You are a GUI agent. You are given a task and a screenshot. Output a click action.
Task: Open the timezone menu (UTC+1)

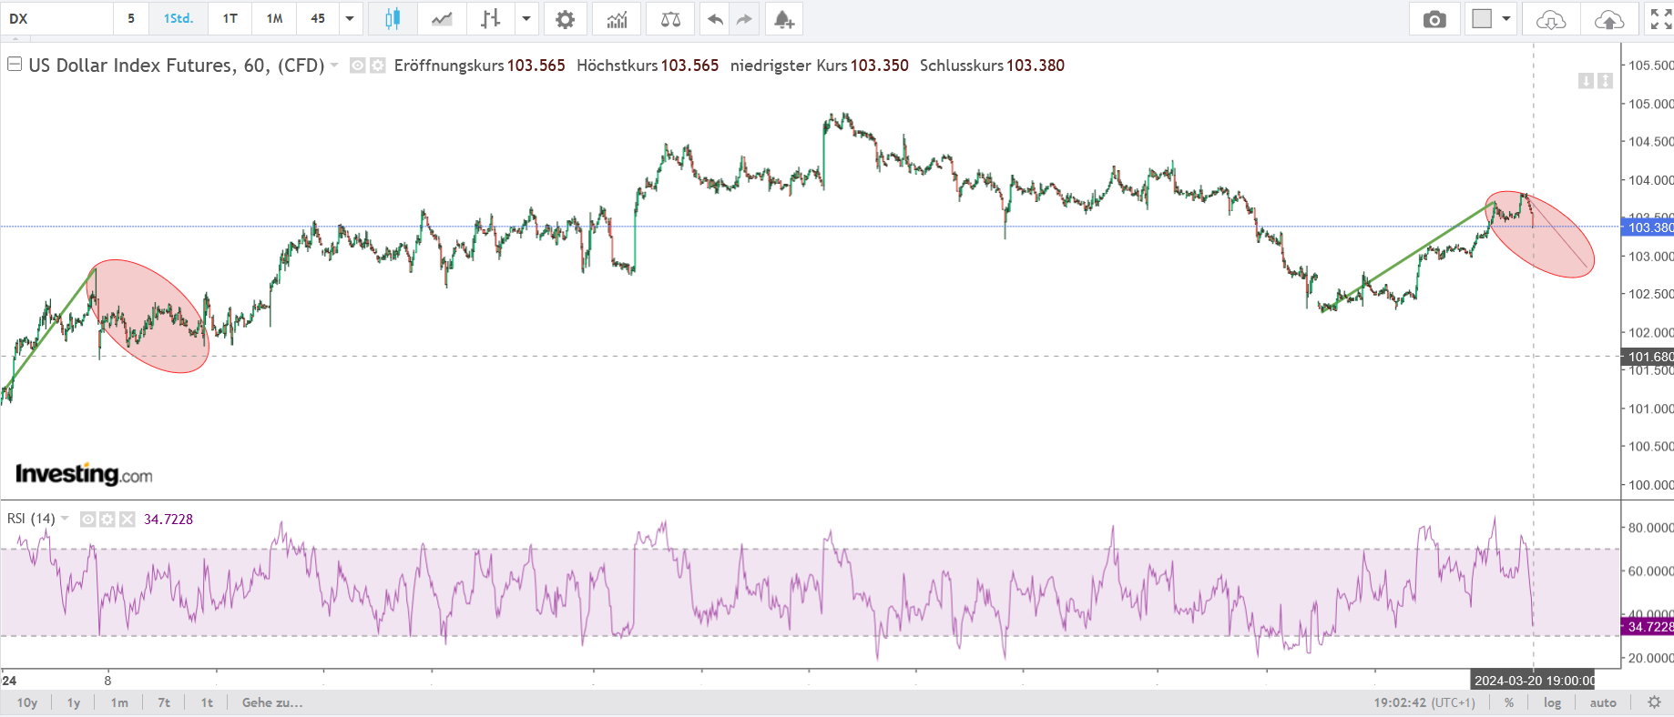point(1454,702)
